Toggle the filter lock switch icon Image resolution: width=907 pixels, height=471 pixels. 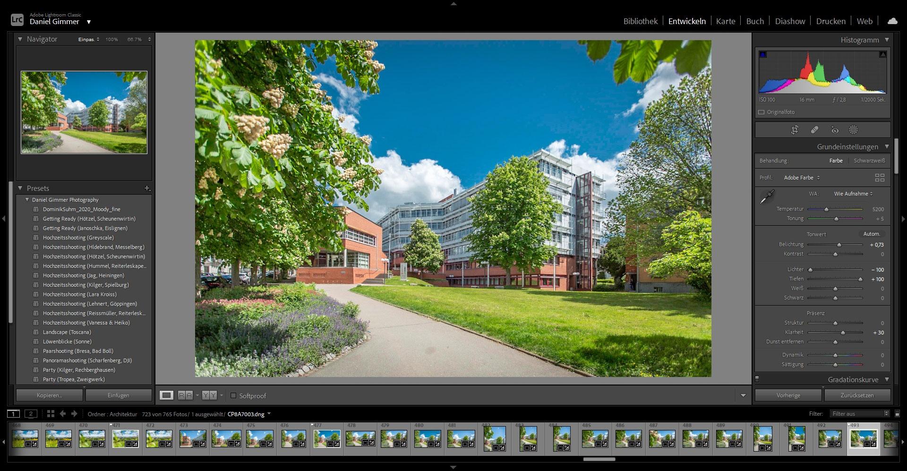(x=897, y=413)
